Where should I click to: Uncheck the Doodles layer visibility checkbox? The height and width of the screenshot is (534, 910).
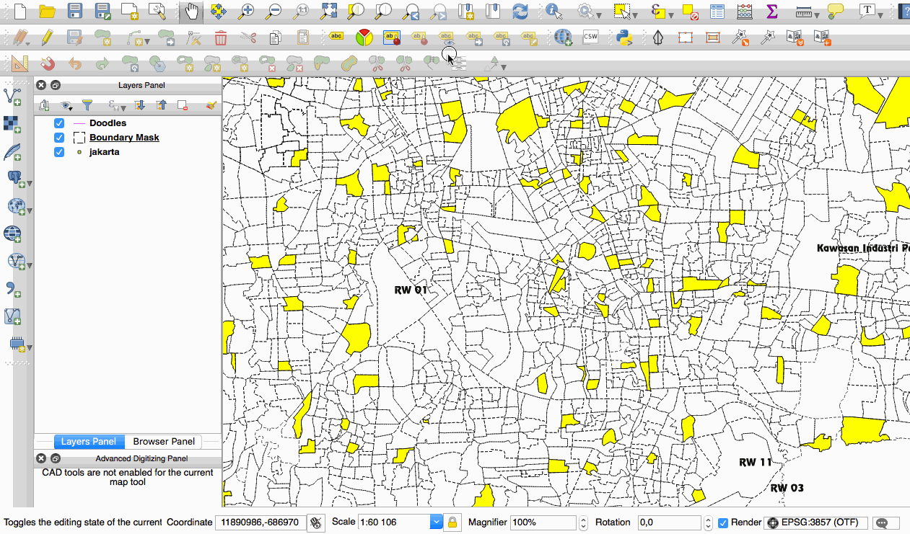(x=59, y=123)
